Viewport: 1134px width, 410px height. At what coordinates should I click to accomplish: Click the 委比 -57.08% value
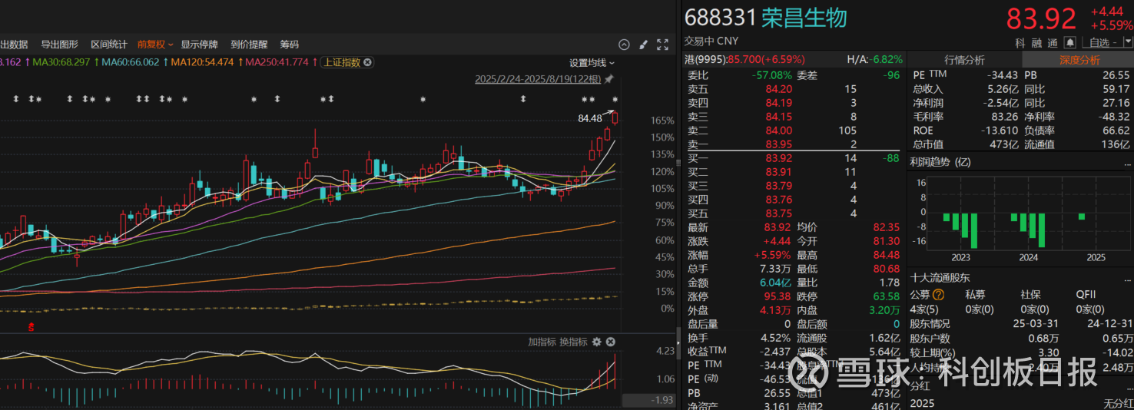coord(771,75)
